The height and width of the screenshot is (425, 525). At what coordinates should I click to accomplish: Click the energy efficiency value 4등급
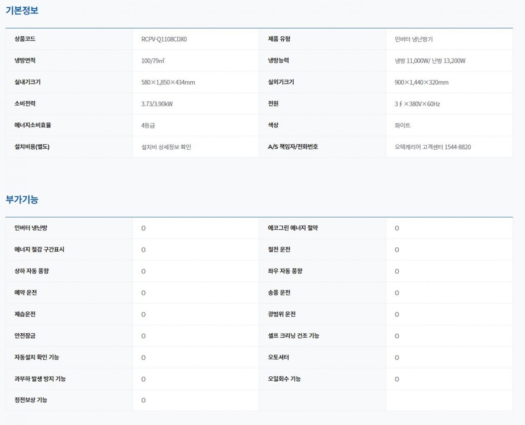click(148, 125)
